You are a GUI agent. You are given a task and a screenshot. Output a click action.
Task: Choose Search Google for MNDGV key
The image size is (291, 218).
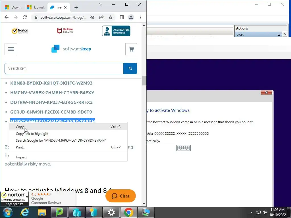pos(68,141)
